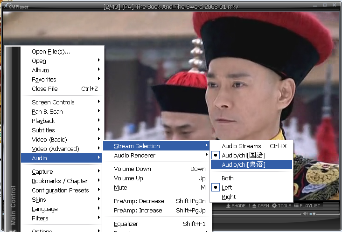This screenshot has height=232, width=342.
Task: Choose the Both audio channel option
Action: tap(251, 178)
